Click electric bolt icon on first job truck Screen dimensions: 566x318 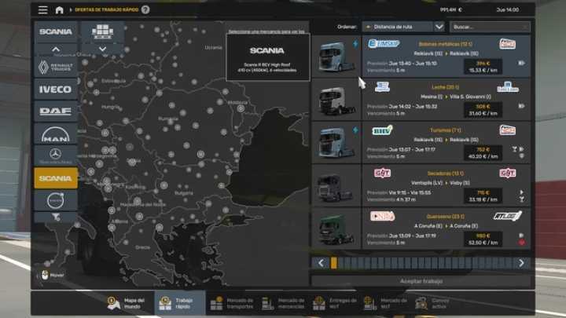point(355,44)
